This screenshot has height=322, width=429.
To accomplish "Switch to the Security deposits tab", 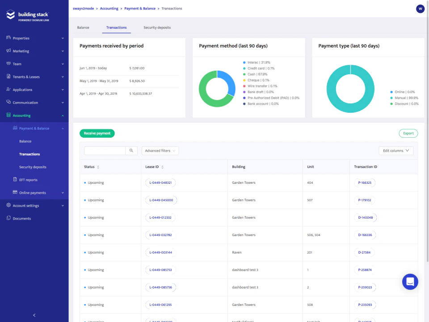I will click(157, 27).
